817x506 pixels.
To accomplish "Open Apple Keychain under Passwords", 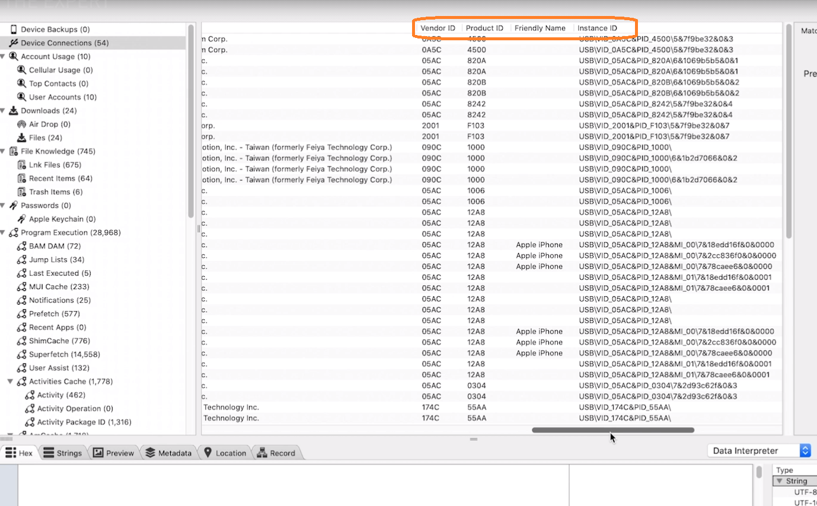I will [23, 219].
